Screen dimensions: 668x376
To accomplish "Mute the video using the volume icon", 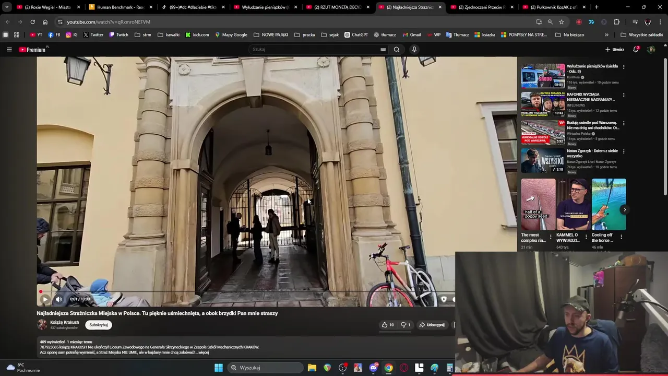I will pos(58,299).
